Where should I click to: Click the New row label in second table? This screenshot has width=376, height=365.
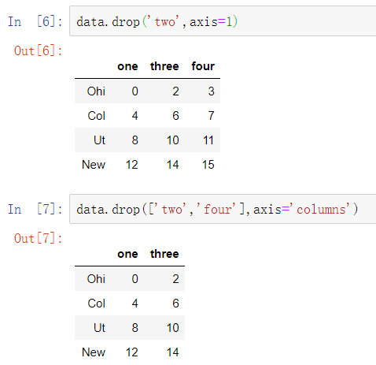94,352
